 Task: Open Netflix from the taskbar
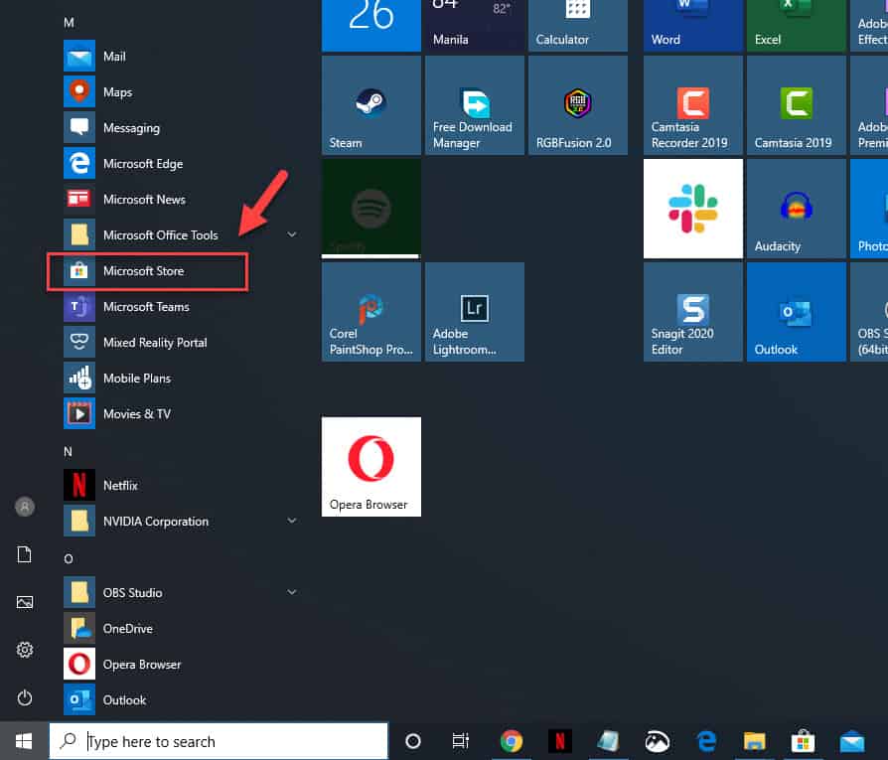(x=559, y=741)
